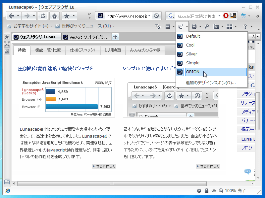
Task: Reload the page with the refresh button
Action: click(43, 16)
